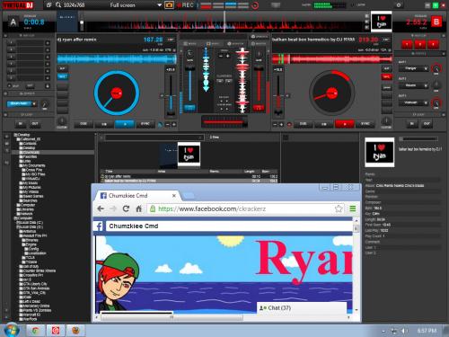Open the Chat (37) bar in Facebook
Viewport: 449px width, 337px height.
coord(302,308)
